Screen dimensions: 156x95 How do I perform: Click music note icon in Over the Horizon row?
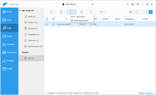(x=53, y=24)
